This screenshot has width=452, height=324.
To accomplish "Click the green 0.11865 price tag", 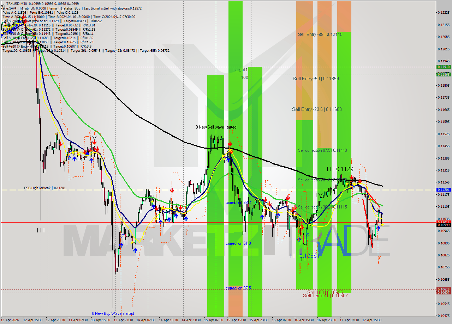I will pos(444,74).
